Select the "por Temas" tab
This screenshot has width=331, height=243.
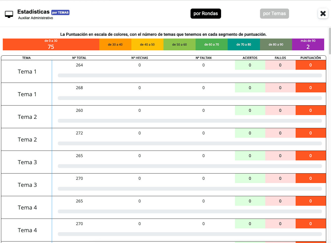(274, 14)
